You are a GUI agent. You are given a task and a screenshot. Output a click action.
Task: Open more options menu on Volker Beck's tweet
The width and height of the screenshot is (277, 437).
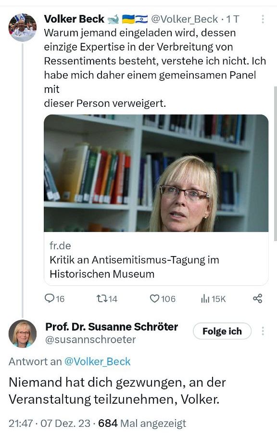(x=263, y=19)
